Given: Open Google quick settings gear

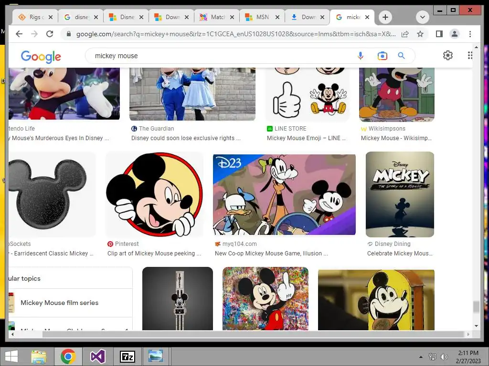Looking at the screenshot, I should click(x=448, y=55).
